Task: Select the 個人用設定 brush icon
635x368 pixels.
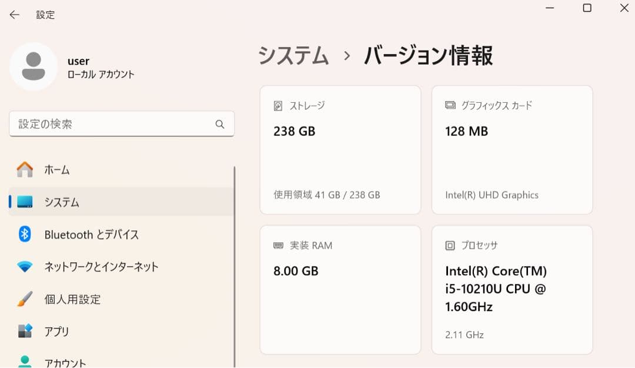Action: pyautogui.click(x=24, y=299)
